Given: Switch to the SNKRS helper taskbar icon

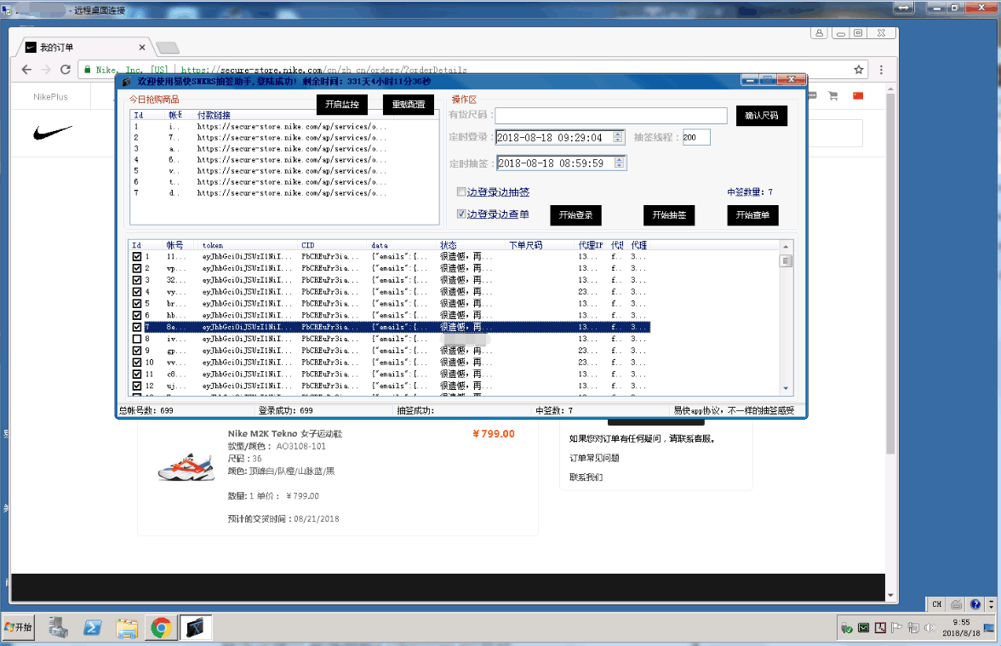Looking at the screenshot, I should (x=196, y=628).
